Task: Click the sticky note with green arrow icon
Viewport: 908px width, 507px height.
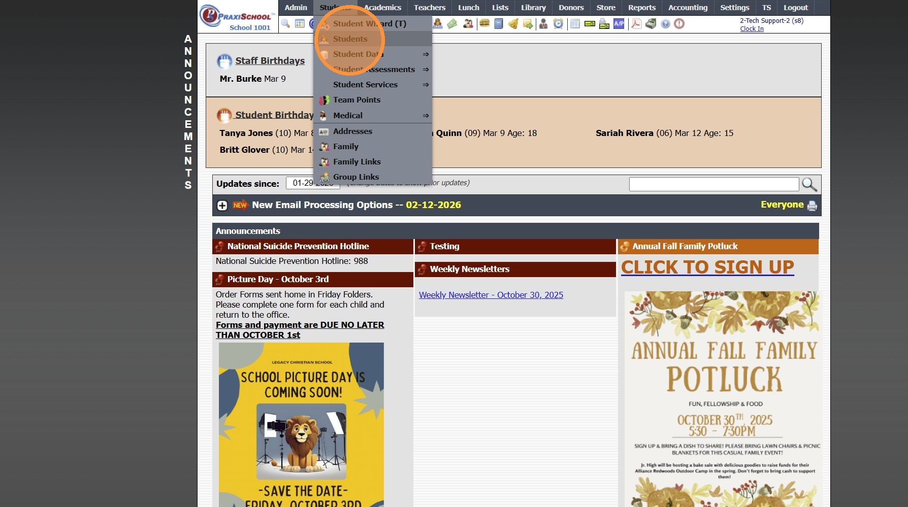Action: (528, 24)
